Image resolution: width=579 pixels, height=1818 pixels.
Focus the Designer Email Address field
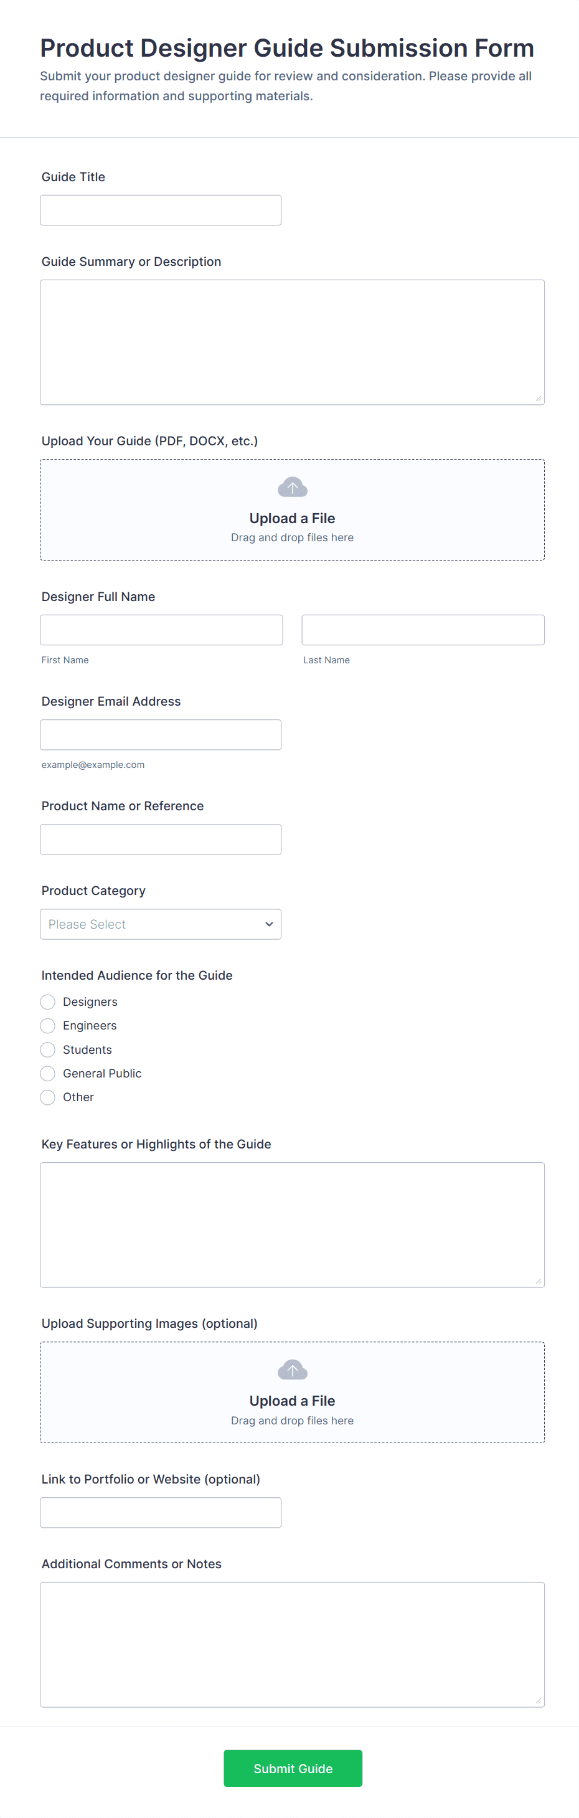pyautogui.click(x=161, y=735)
